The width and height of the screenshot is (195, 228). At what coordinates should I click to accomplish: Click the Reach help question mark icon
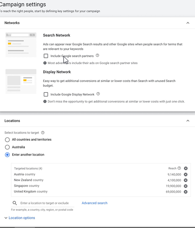(179, 168)
